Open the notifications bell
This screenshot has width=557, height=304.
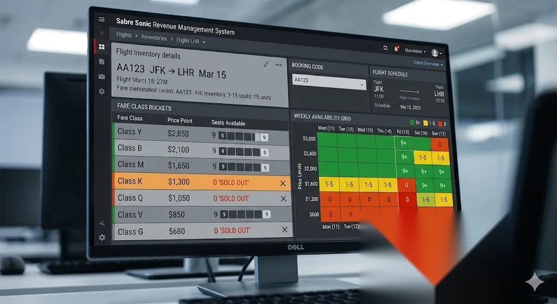point(396,49)
